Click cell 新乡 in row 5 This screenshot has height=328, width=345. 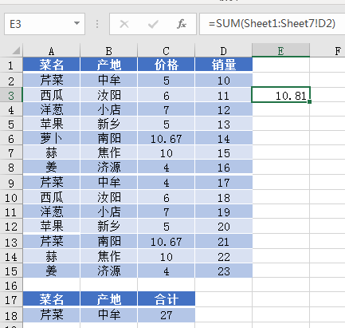point(108,124)
